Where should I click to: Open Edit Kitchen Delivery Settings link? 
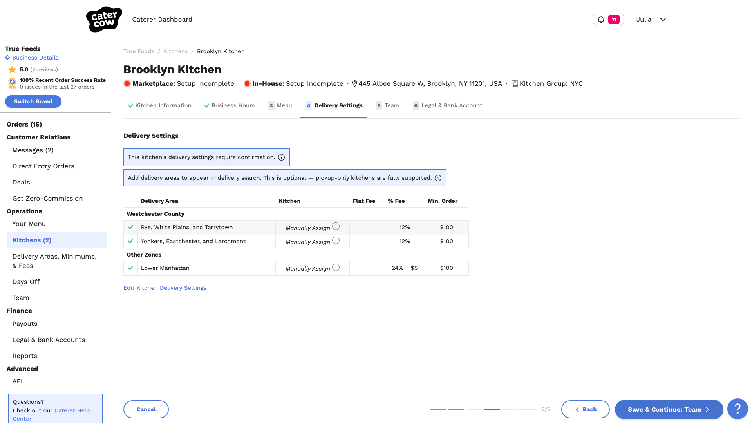click(x=165, y=288)
